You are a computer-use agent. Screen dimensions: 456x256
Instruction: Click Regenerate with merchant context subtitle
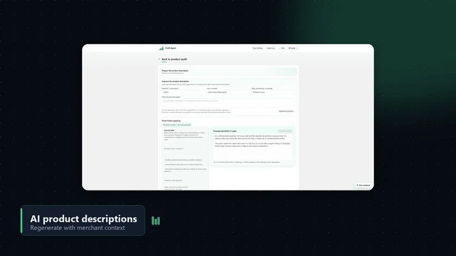(78, 228)
